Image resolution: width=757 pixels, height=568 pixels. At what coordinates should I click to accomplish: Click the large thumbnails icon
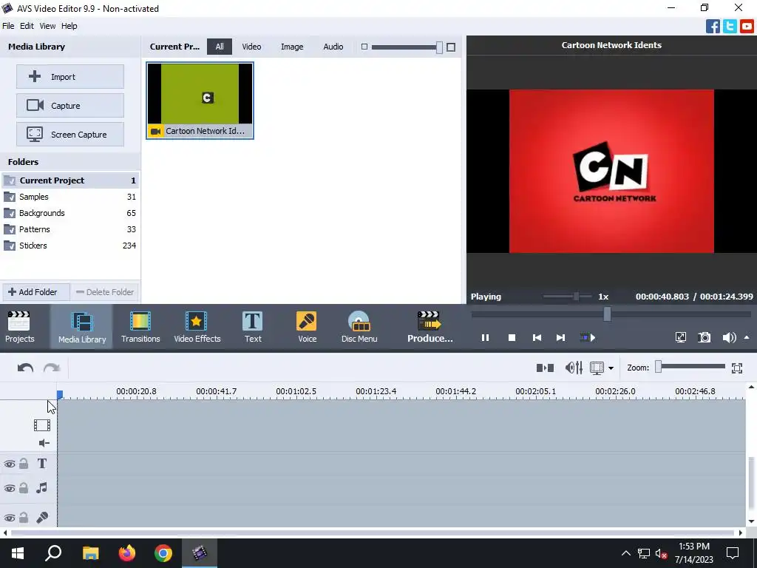pyautogui.click(x=451, y=47)
